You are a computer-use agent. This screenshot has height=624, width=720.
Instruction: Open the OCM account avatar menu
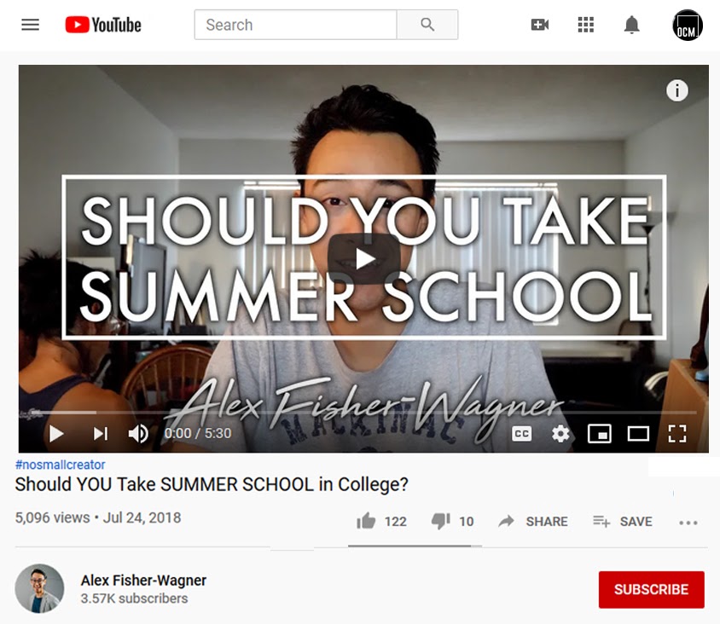[688, 25]
